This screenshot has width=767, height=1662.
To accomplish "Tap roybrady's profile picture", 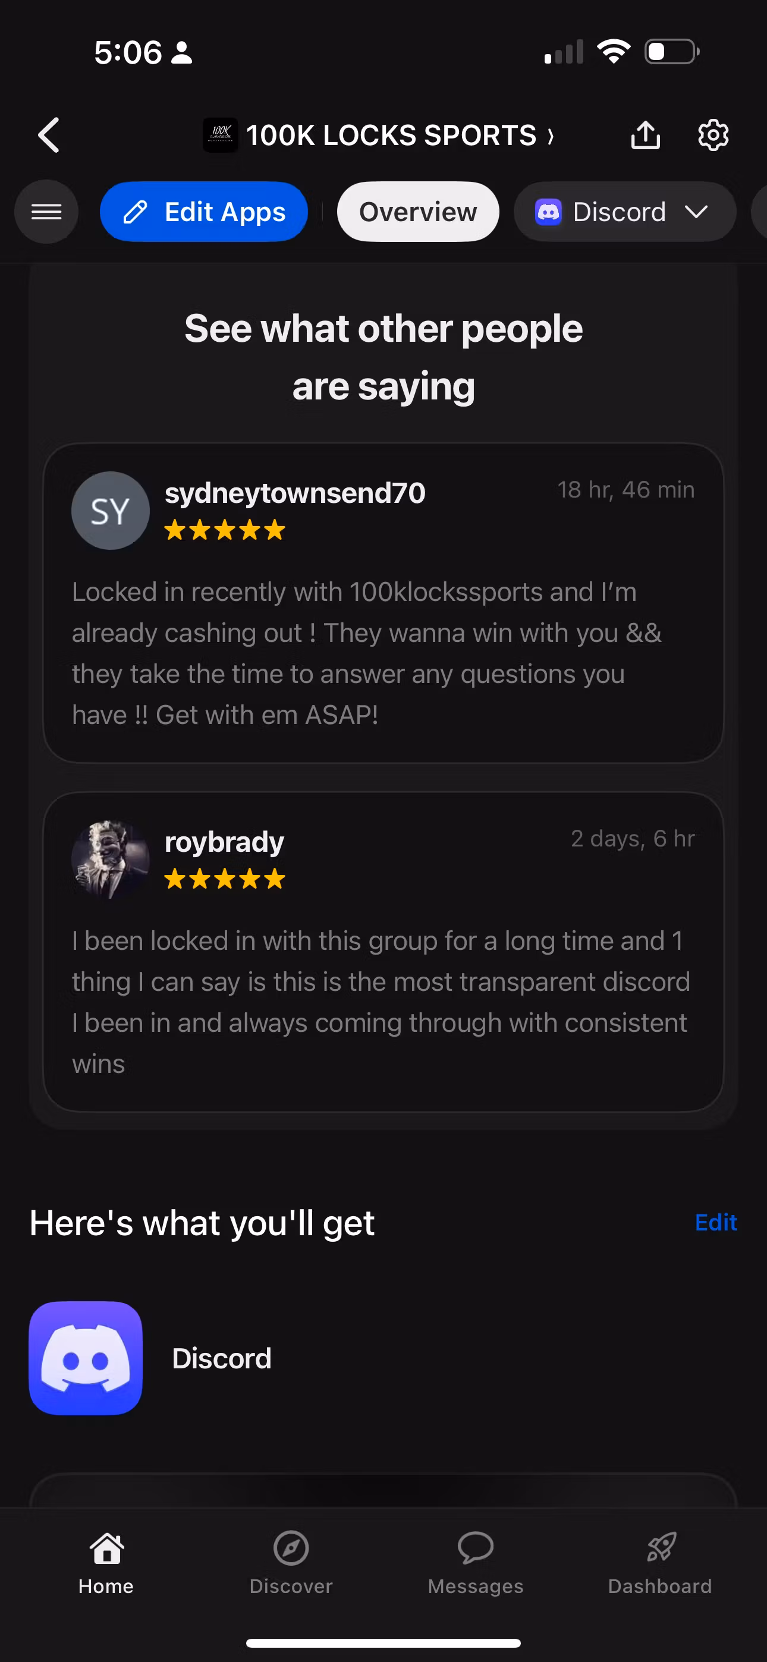I will (x=111, y=860).
